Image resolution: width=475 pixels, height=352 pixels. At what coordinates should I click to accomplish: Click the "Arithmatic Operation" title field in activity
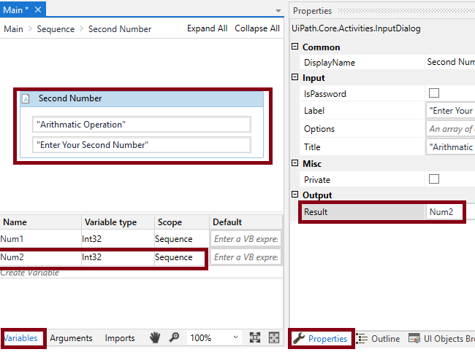[142, 125]
